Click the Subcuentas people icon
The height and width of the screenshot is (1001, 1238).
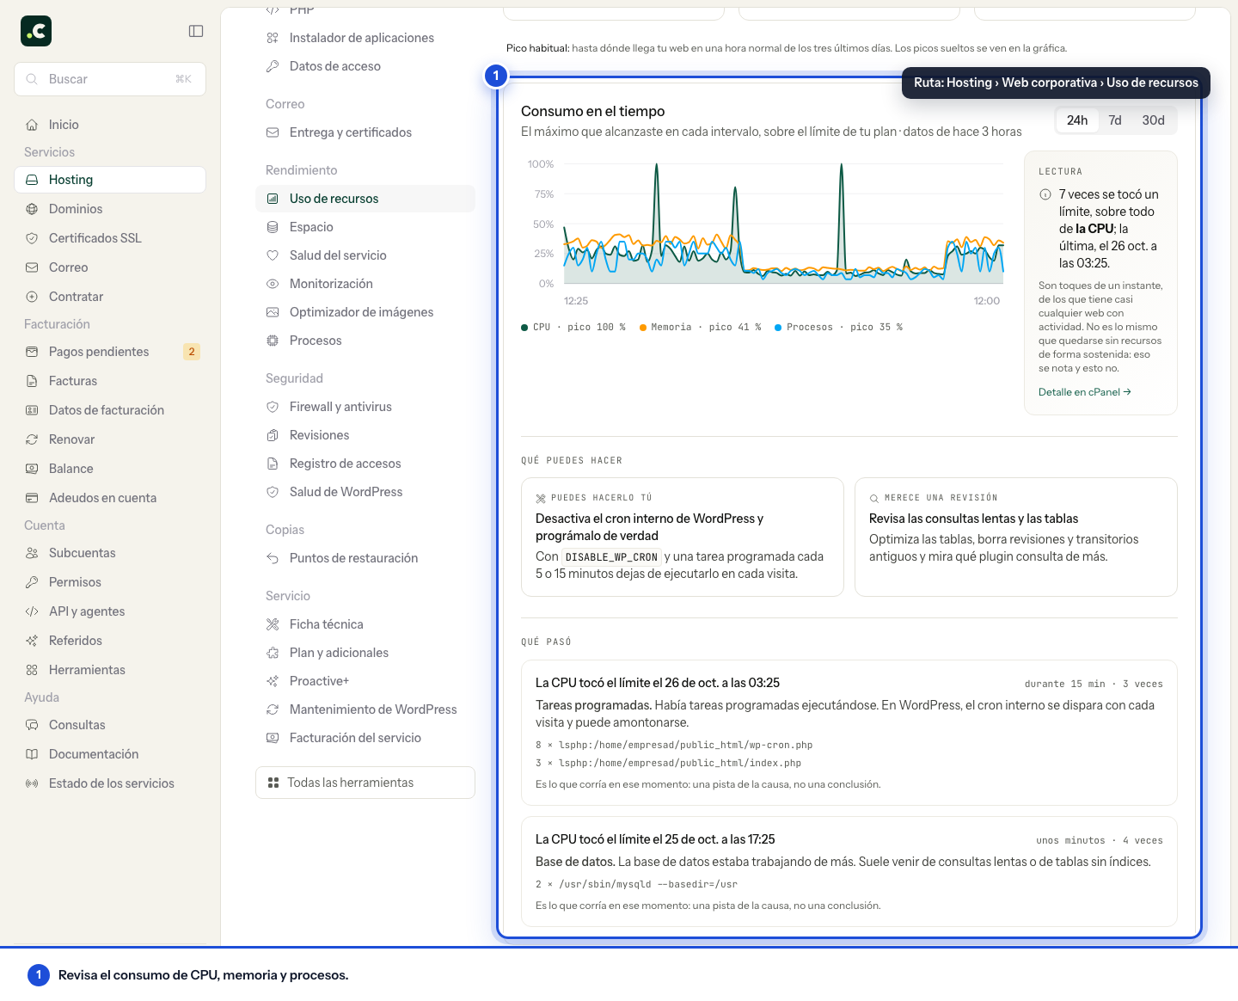tap(32, 553)
